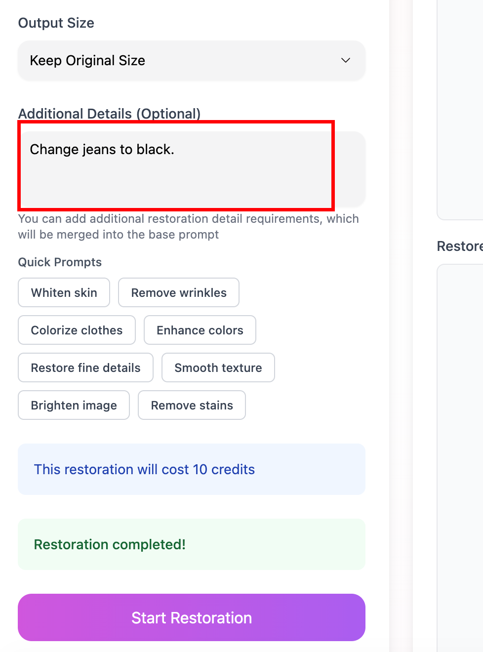The height and width of the screenshot is (652, 483).
Task: Apply the Remove wrinkles quick prompt
Action: tap(178, 292)
